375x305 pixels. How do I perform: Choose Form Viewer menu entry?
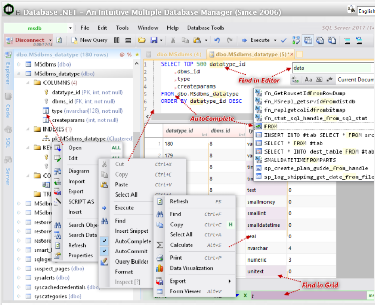pos(185,291)
